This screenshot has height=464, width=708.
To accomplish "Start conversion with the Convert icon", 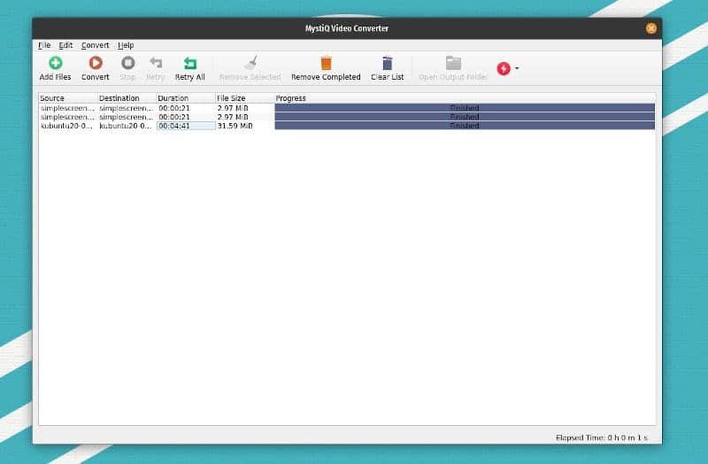I will click(x=96, y=63).
